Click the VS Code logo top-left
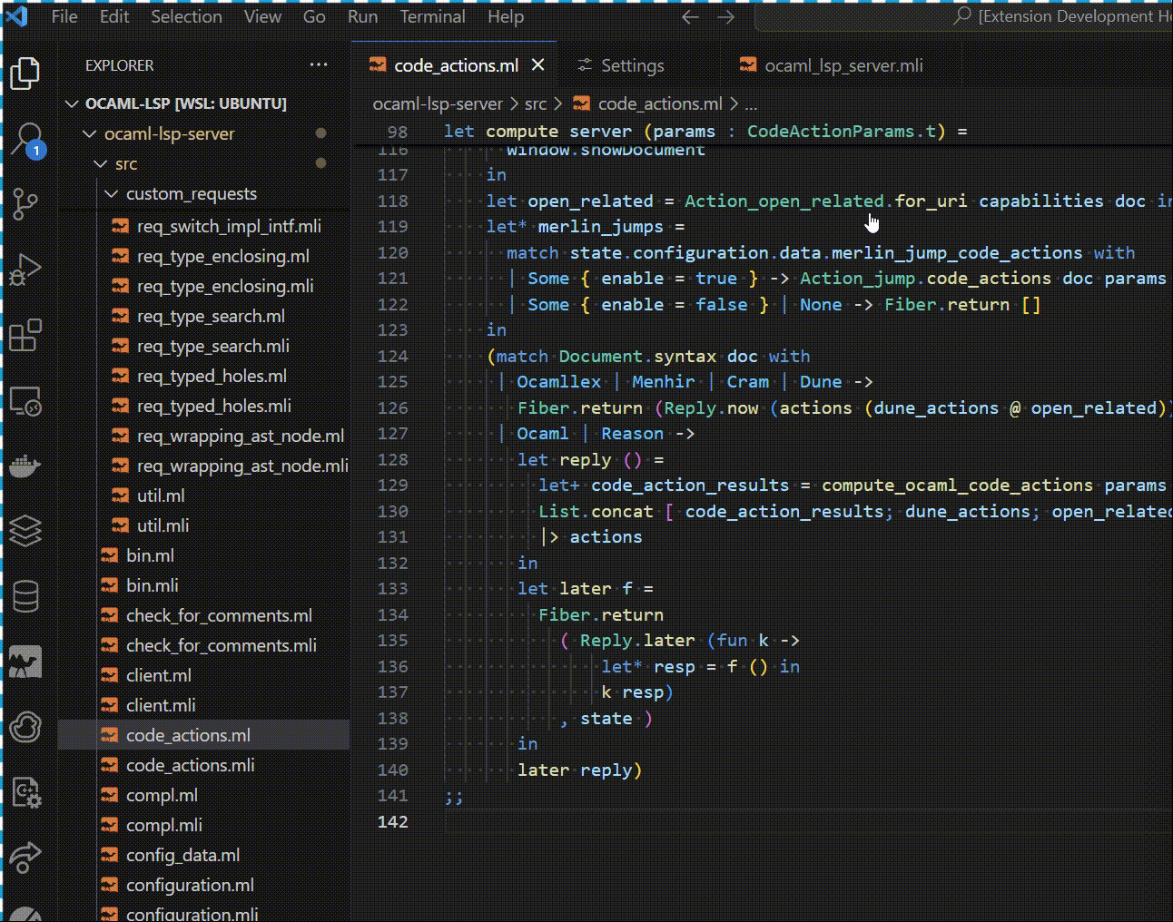 point(18,15)
